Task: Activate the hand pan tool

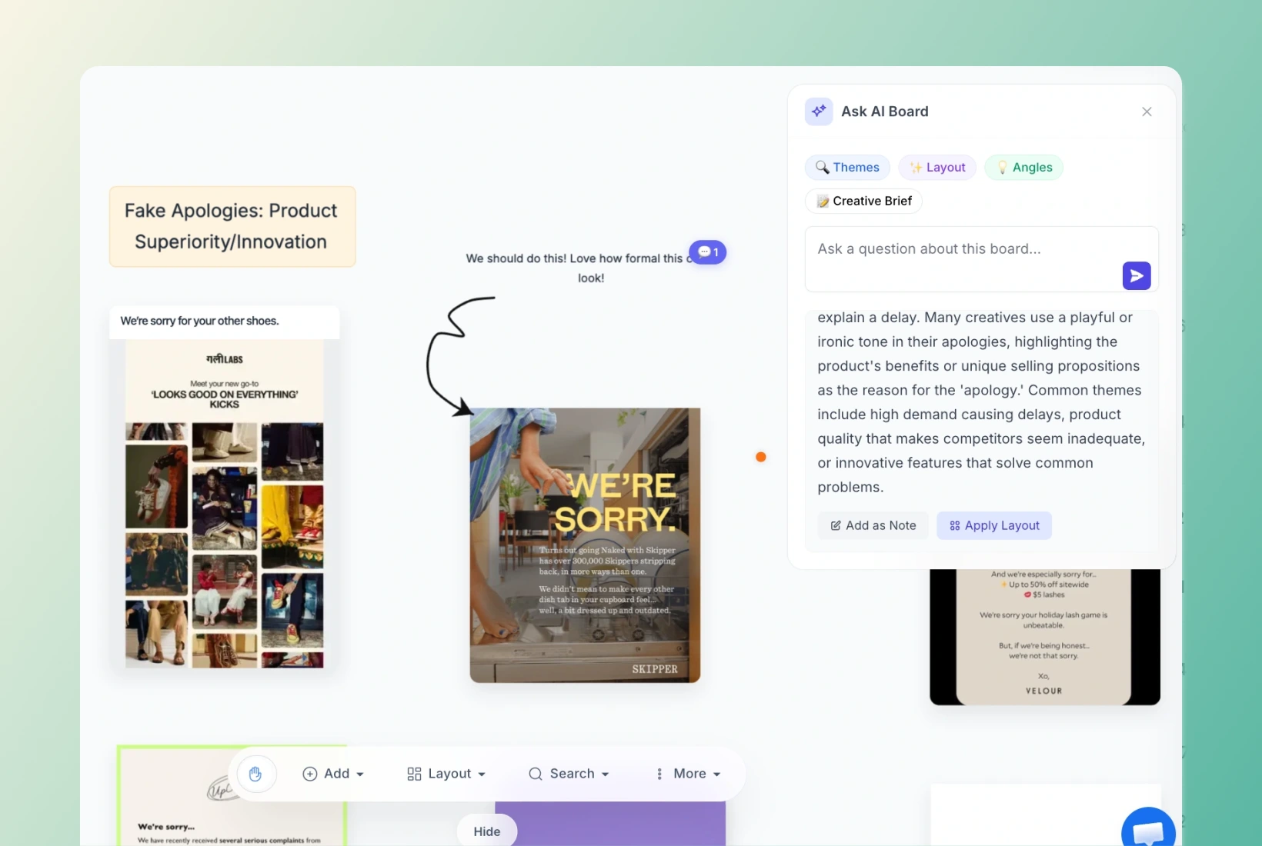Action: [255, 774]
